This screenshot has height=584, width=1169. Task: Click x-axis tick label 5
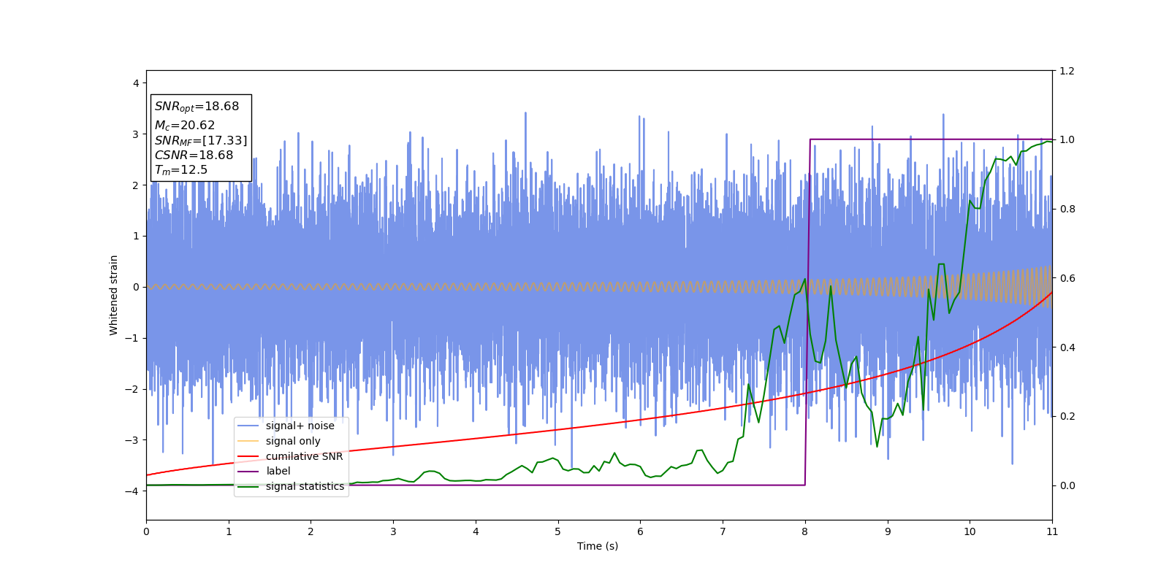[x=558, y=531]
